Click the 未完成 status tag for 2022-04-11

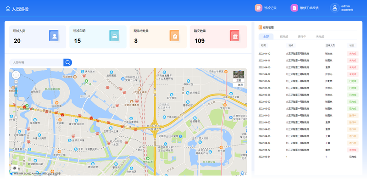tap(353, 61)
